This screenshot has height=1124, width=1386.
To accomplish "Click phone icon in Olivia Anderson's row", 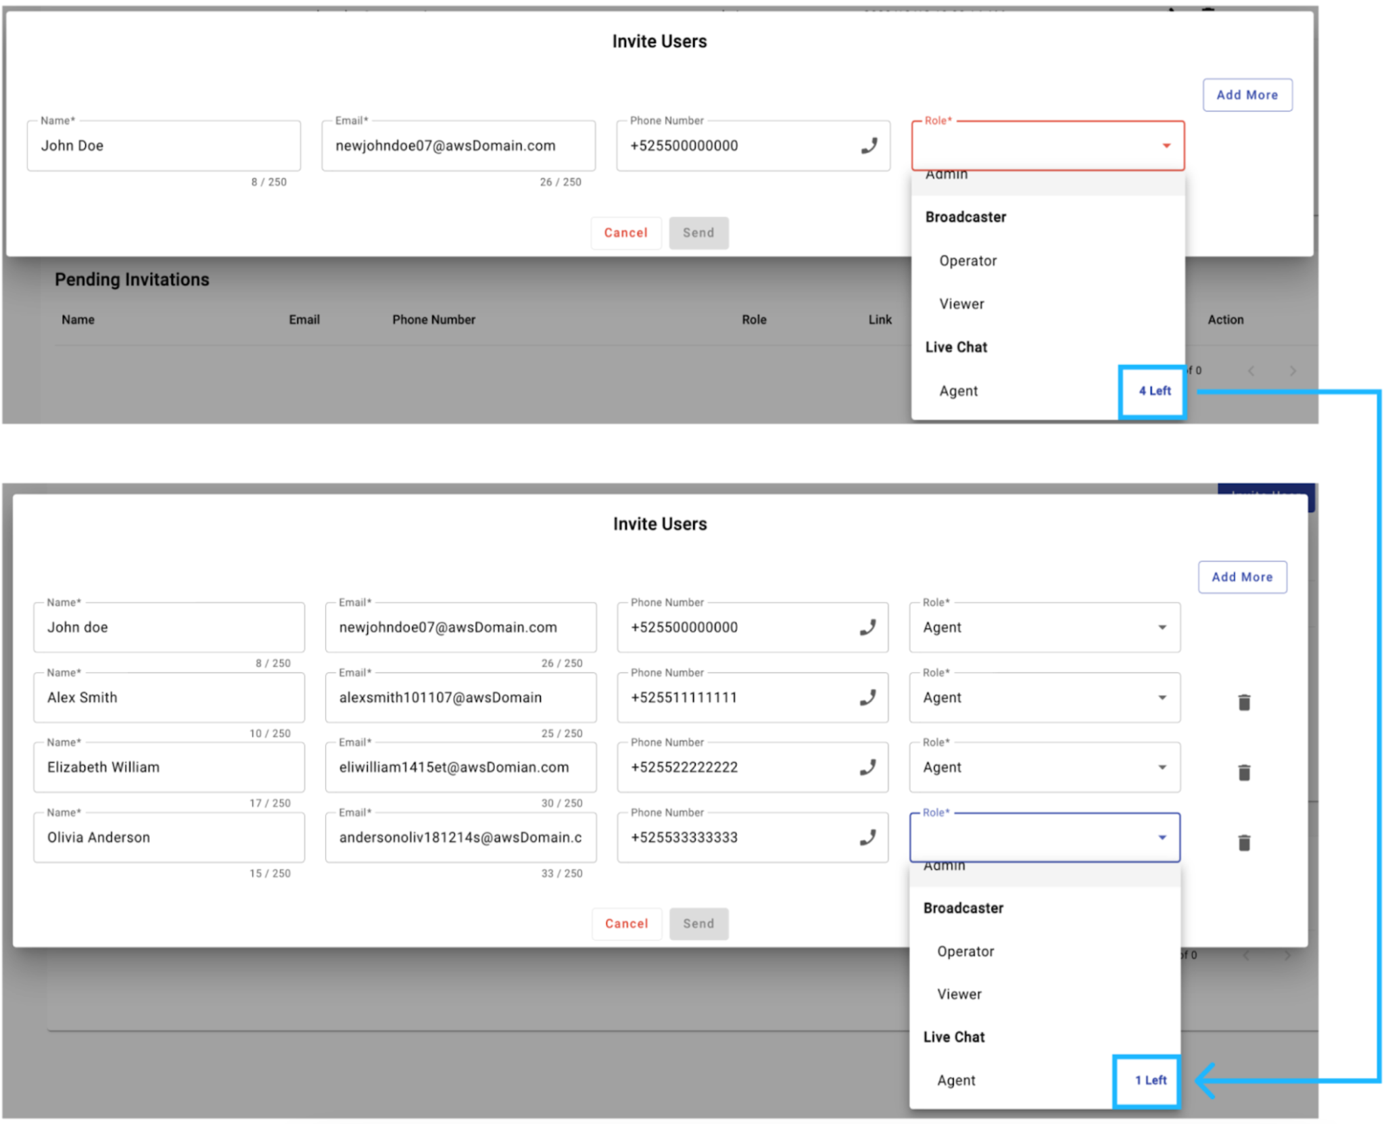I will 867,837.
